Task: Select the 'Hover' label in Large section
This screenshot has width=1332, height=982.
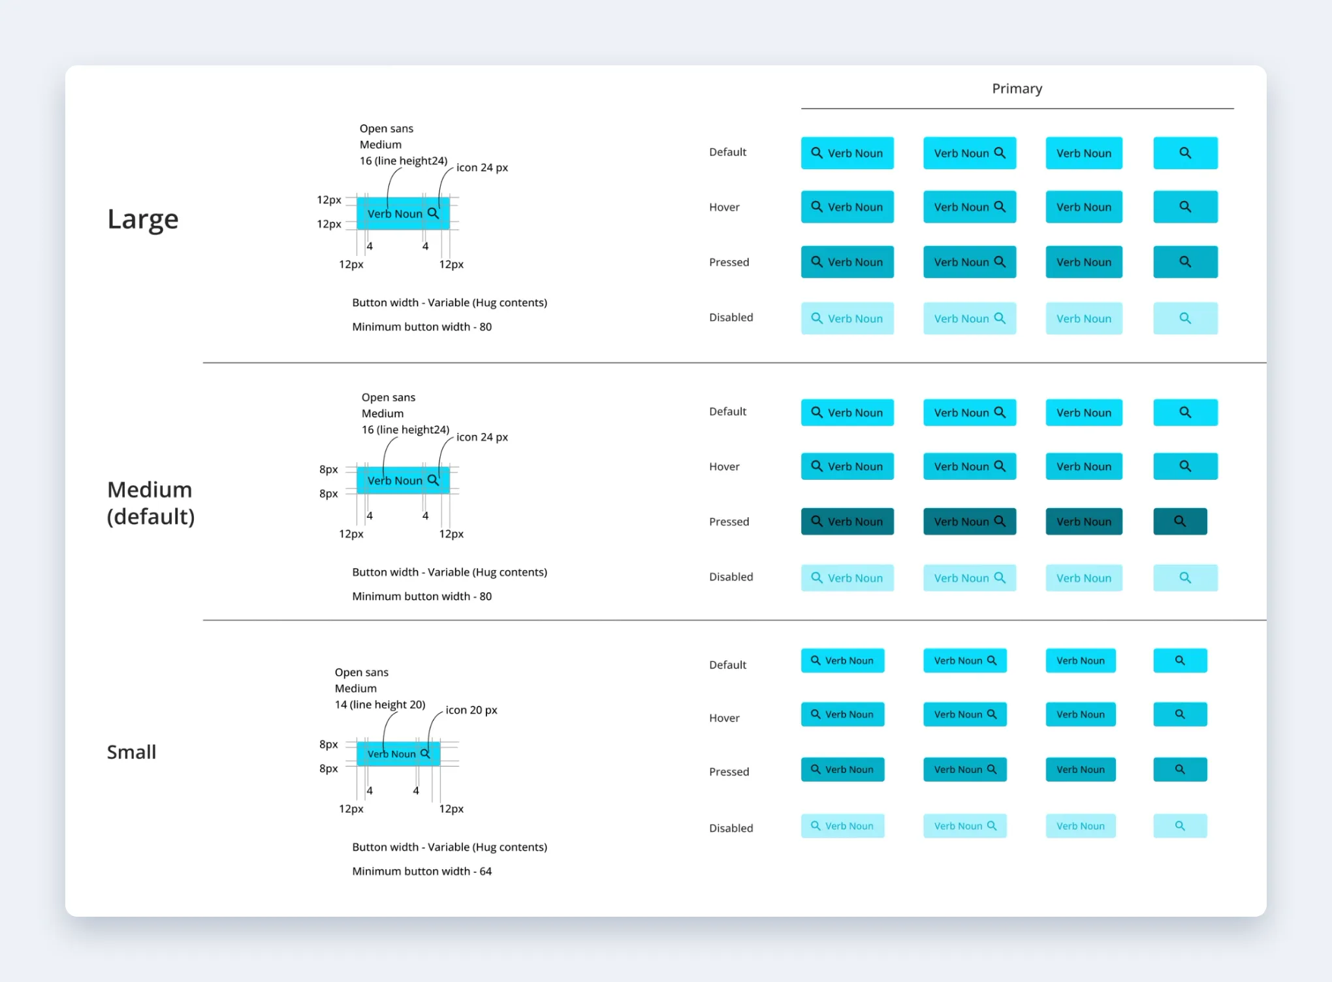Action: coord(724,207)
